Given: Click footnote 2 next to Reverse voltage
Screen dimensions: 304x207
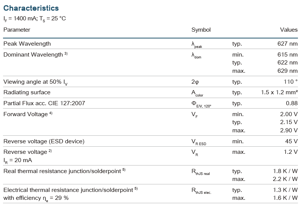Looking at the screenshot, I should click(x=50, y=151).
